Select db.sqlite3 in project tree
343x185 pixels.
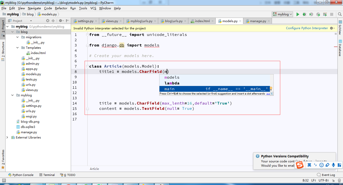[28, 127]
